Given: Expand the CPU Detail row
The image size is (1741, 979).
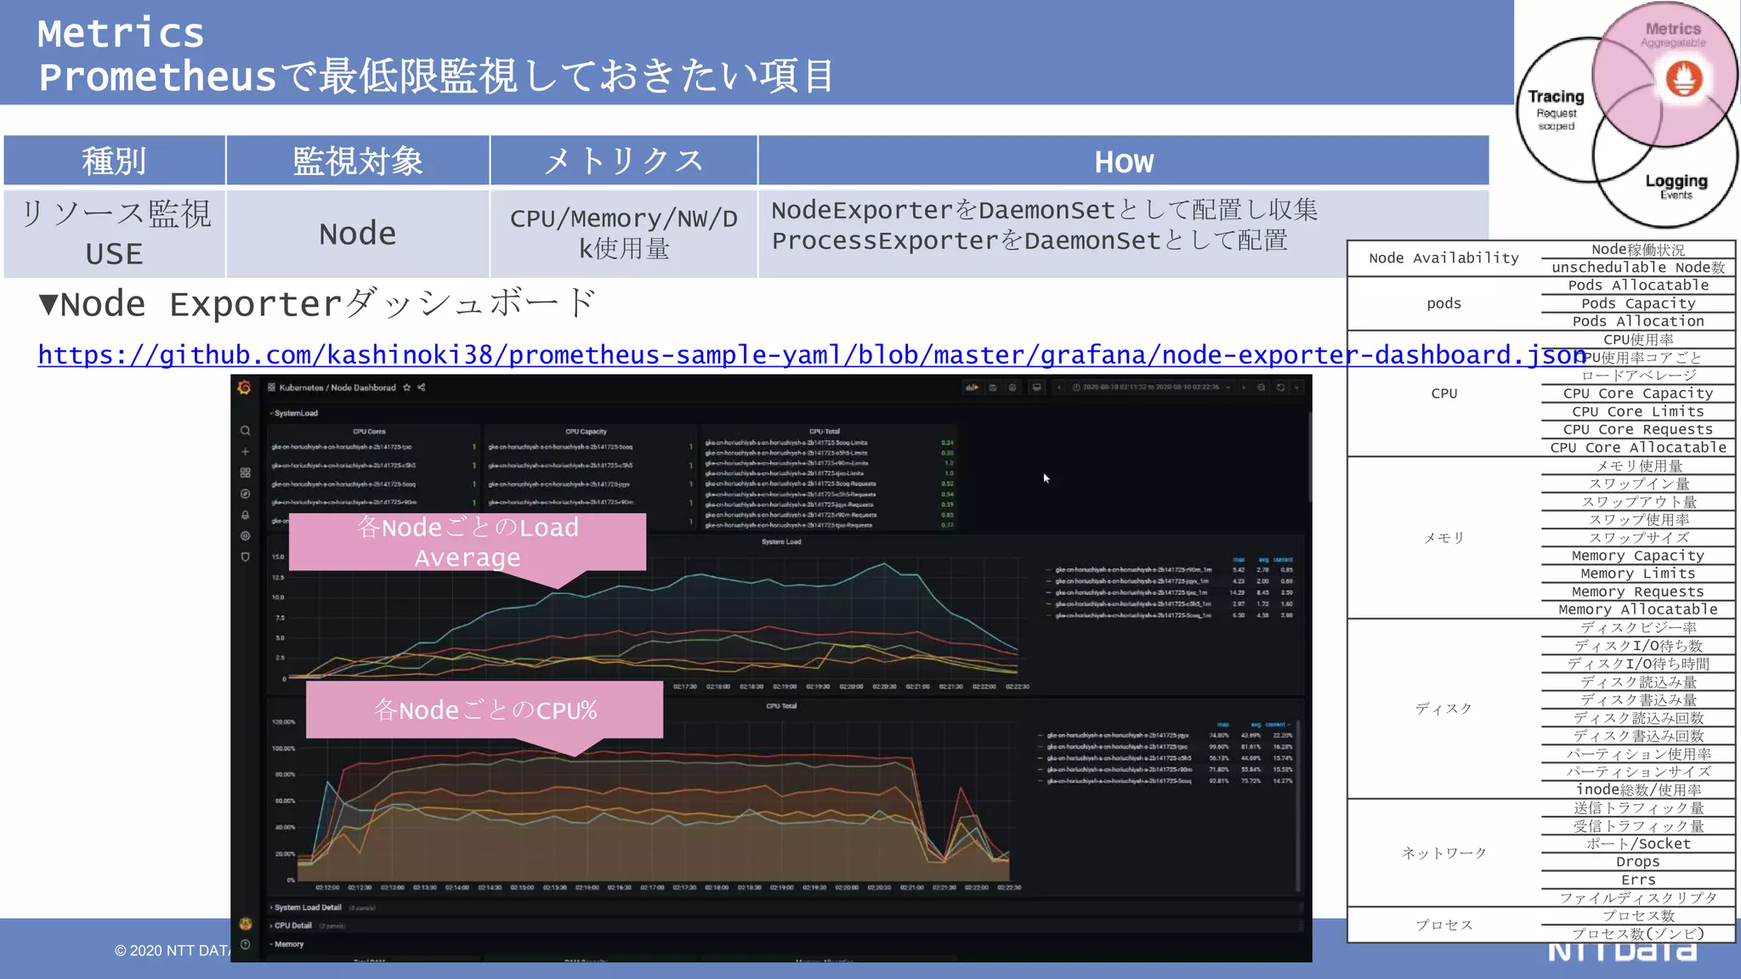Looking at the screenshot, I should (292, 925).
